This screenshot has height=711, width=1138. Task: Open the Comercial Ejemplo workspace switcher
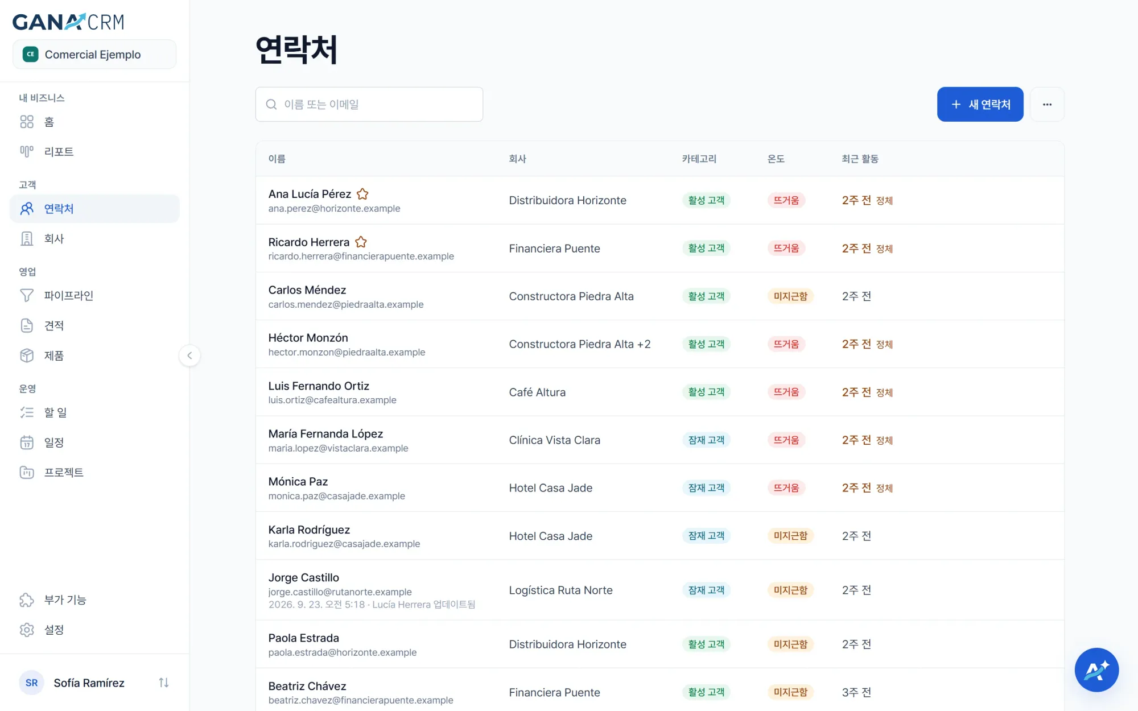pos(94,55)
